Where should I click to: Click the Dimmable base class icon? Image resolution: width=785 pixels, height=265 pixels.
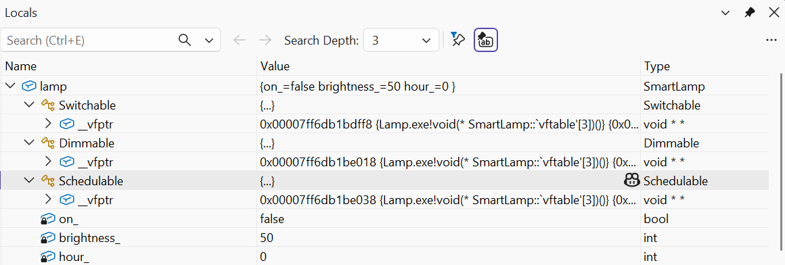click(47, 143)
